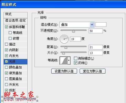
Task: Select the 图案叠加 style row
Action: pyautogui.click(x=16, y=79)
